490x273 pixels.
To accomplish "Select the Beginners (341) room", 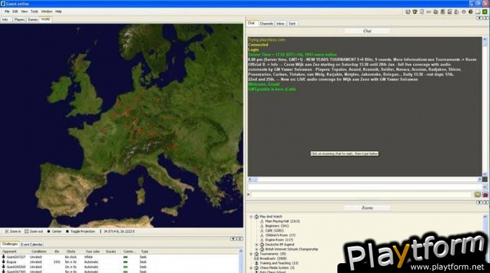I will click(x=277, y=226).
